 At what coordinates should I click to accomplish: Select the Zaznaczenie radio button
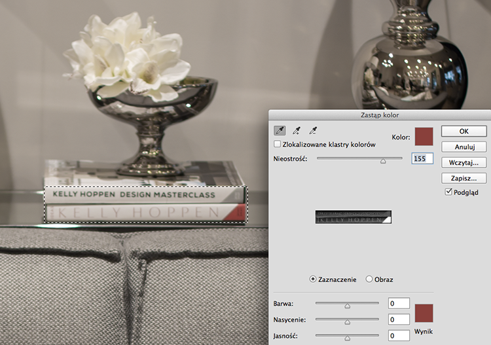(312, 279)
